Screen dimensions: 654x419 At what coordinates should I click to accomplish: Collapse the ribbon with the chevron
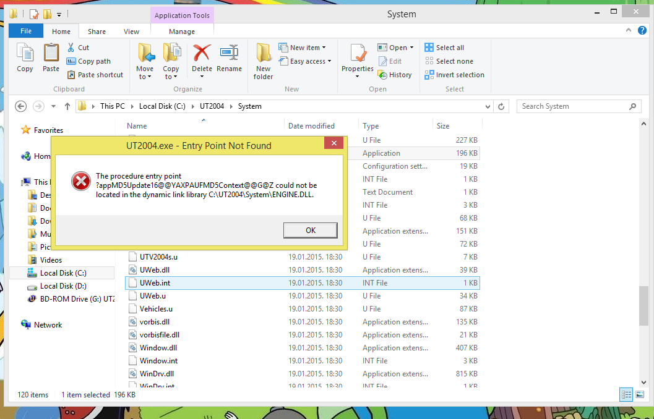click(x=629, y=30)
